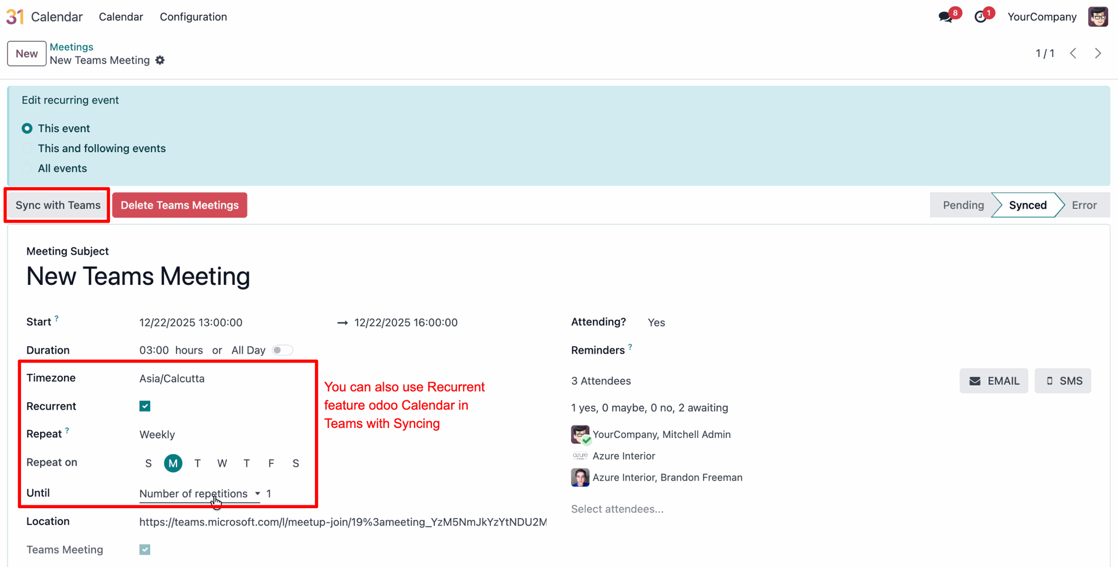Click Brandon Freeman's attendee avatar

[x=580, y=477]
